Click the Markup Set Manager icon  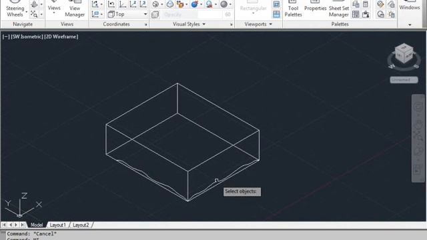366,14
